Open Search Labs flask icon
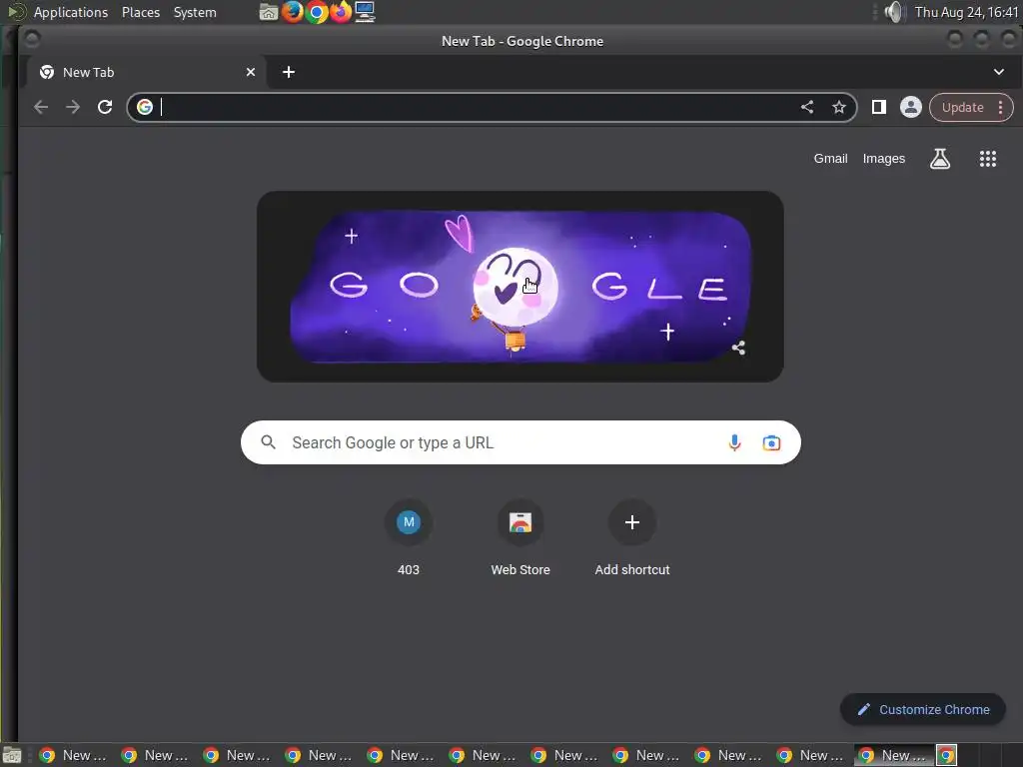The width and height of the screenshot is (1023, 767). tap(940, 159)
